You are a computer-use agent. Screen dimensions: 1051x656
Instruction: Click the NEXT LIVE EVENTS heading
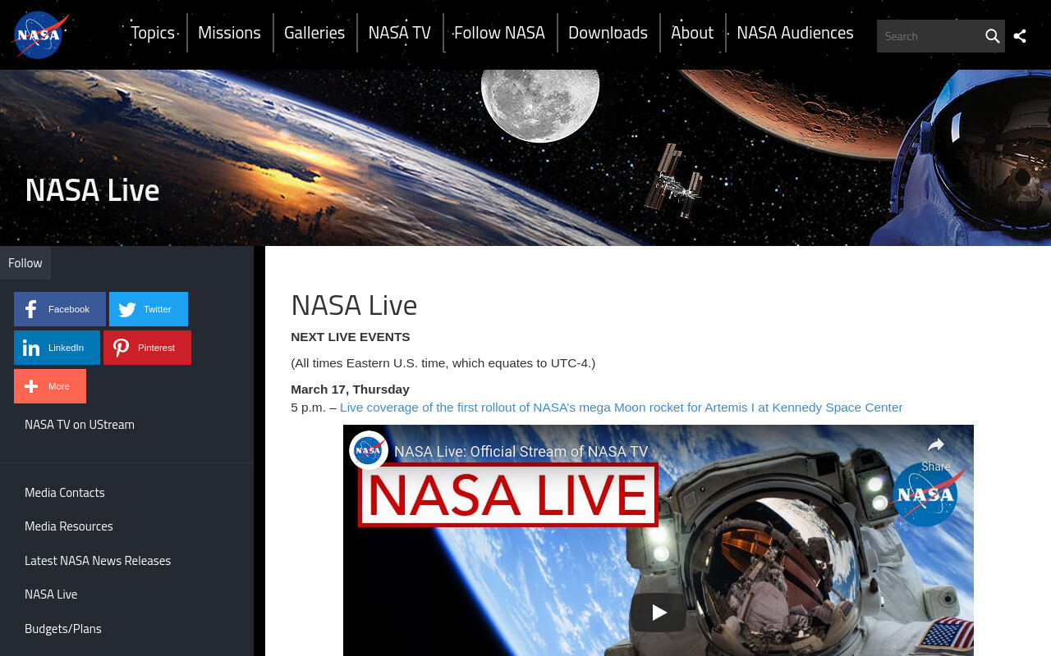[351, 337]
